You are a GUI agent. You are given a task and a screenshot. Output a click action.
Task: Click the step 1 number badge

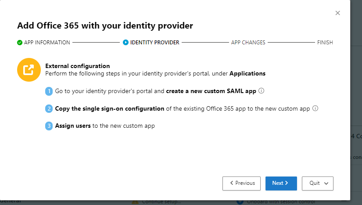tap(49, 91)
